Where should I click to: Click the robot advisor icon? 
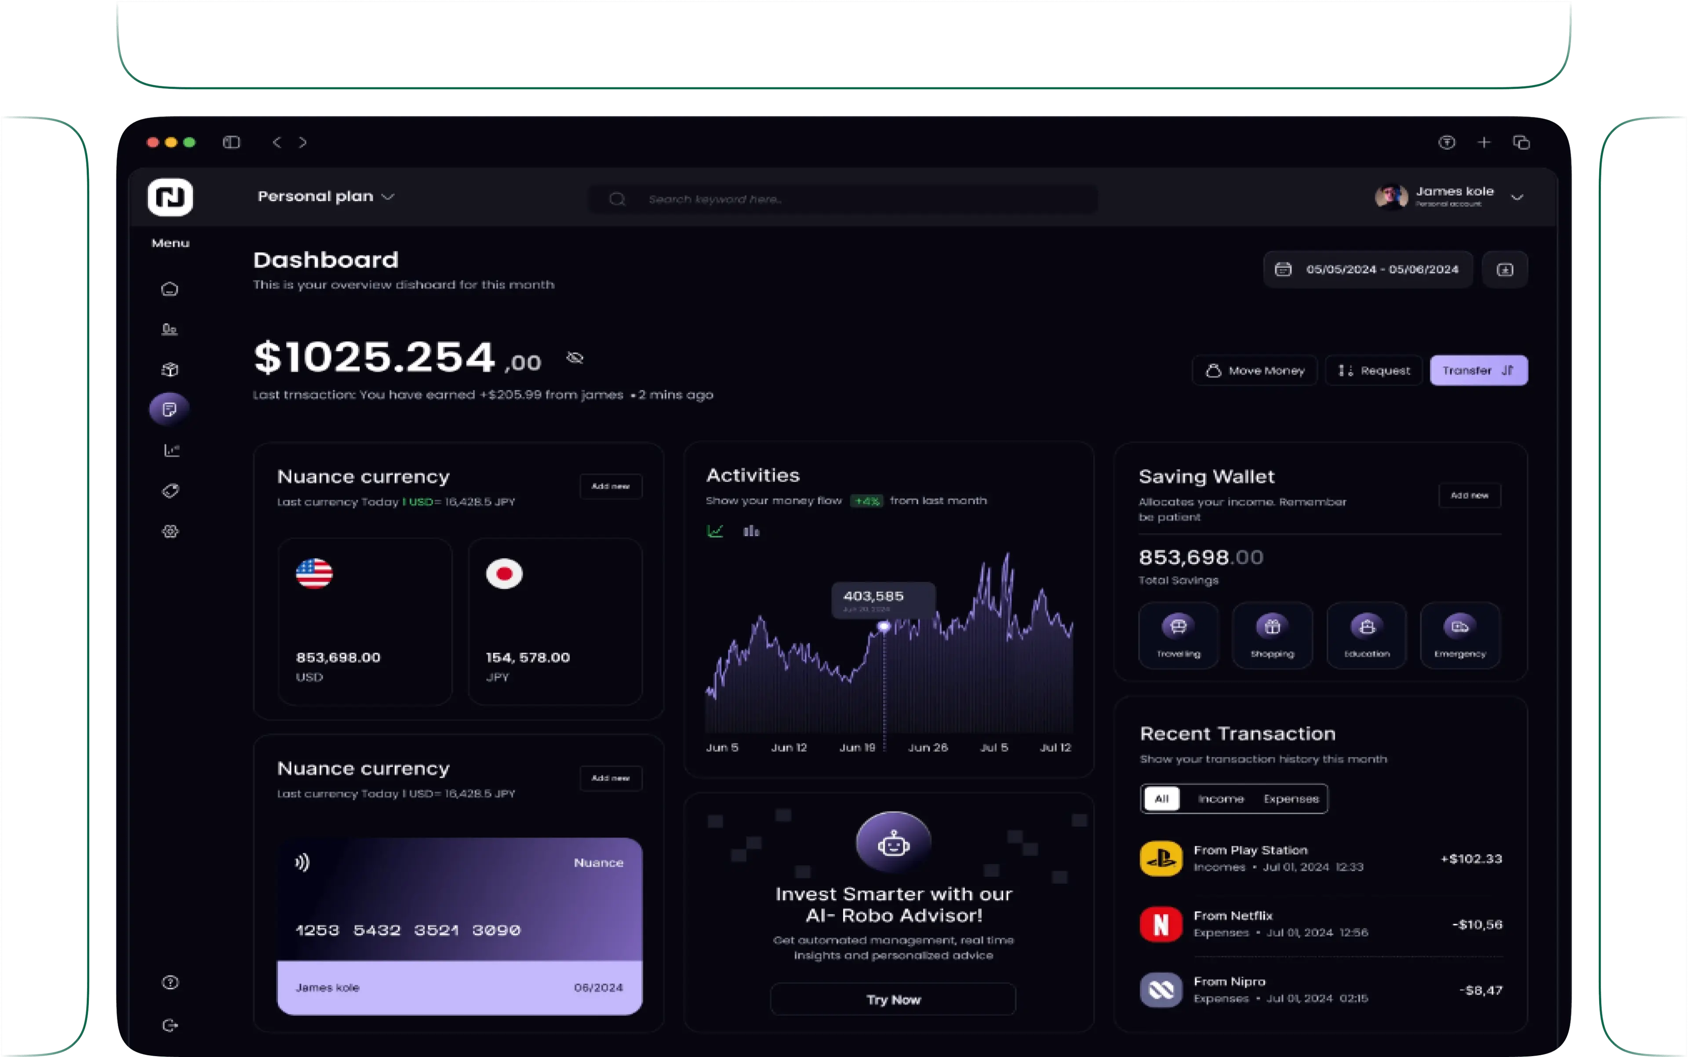coord(893,843)
